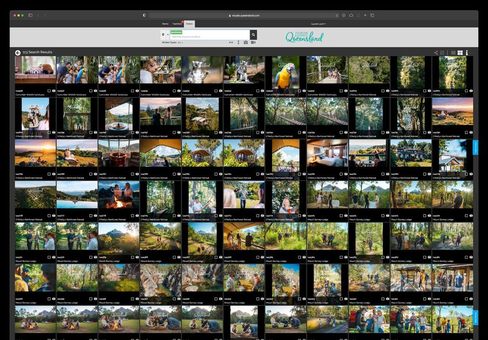Add the red panda photo to basket
Image resolution: width=488 pixels, height=340 pixels.
(x=54, y=91)
